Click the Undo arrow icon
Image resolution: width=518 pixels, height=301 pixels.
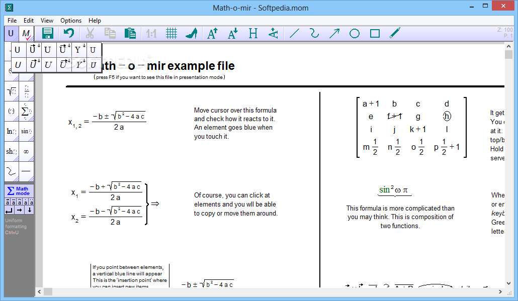pyautogui.click(x=69, y=33)
